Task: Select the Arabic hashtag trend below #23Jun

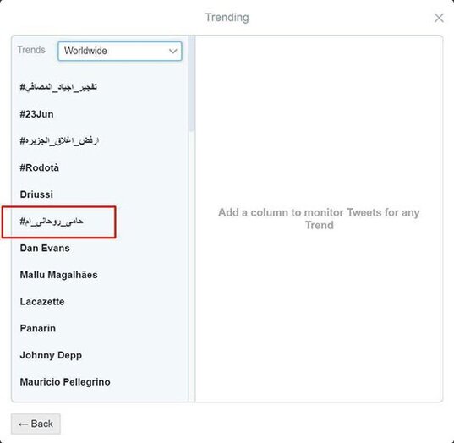Action: click(59, 141)
